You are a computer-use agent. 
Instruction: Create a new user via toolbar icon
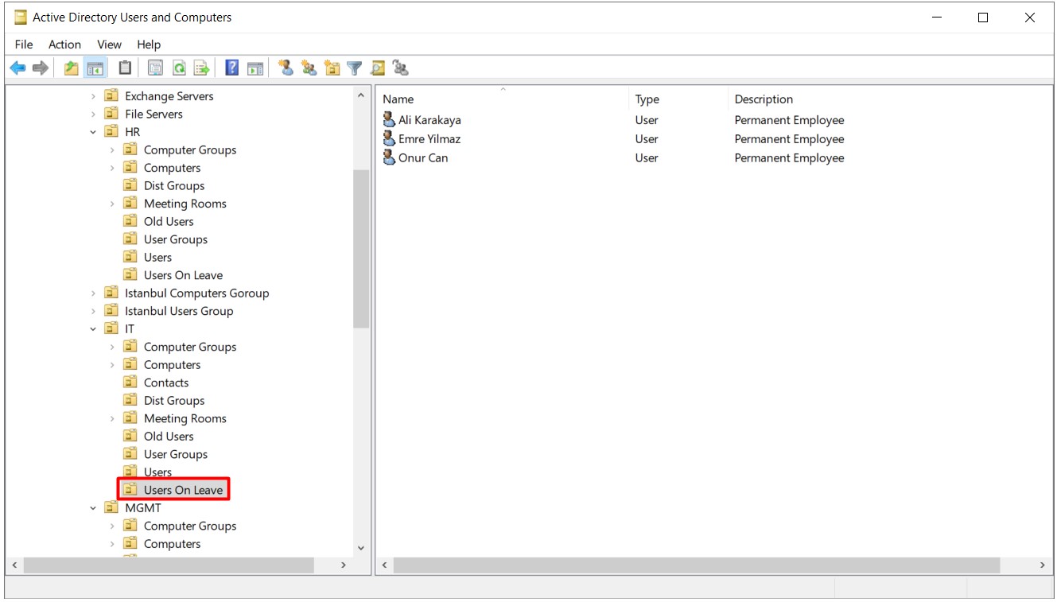(286, 68)
